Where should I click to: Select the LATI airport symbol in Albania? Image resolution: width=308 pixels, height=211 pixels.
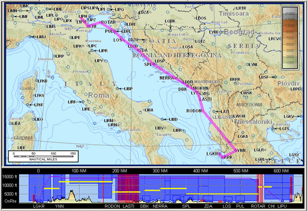tap(214, 111)
